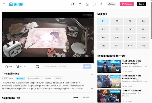This screenshot has width=152, height=103.
Task: Select episode E6
Action: tap(117, 29)
